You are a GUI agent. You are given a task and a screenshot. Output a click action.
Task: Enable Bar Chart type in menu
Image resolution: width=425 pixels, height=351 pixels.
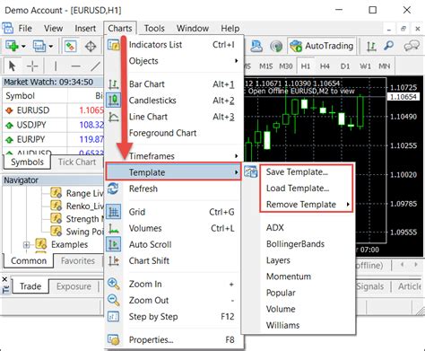(175, 84)
